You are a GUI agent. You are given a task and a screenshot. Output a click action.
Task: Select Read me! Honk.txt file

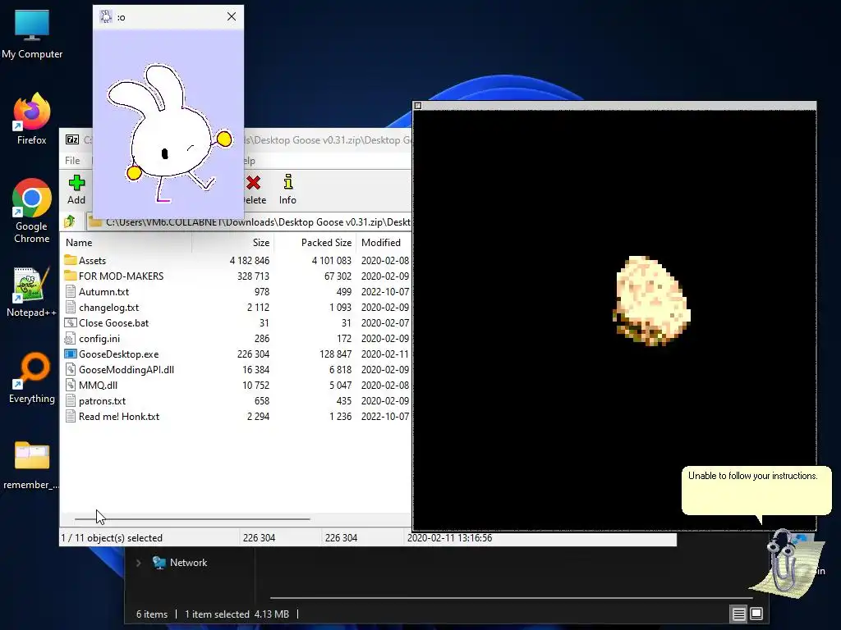coord(237,416)
